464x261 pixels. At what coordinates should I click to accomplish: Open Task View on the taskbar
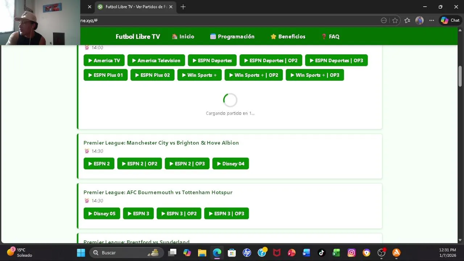[x=172, y=253]
